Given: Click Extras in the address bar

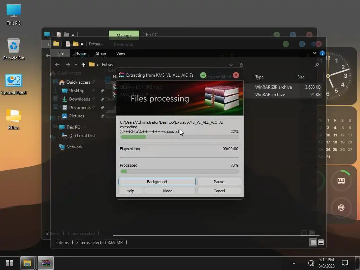Looking at the screenshot, I should 107,65.
